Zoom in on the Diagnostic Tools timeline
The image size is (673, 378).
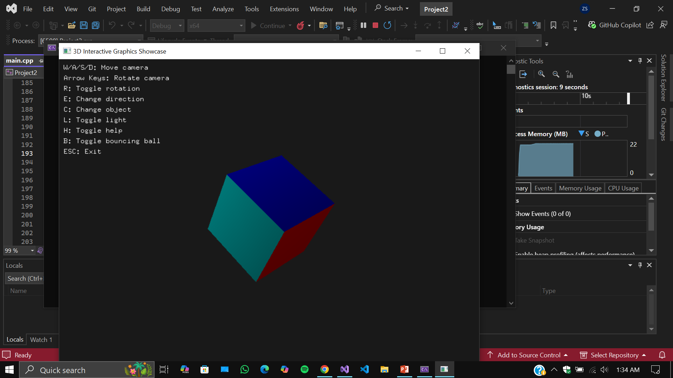coord(542,74)
